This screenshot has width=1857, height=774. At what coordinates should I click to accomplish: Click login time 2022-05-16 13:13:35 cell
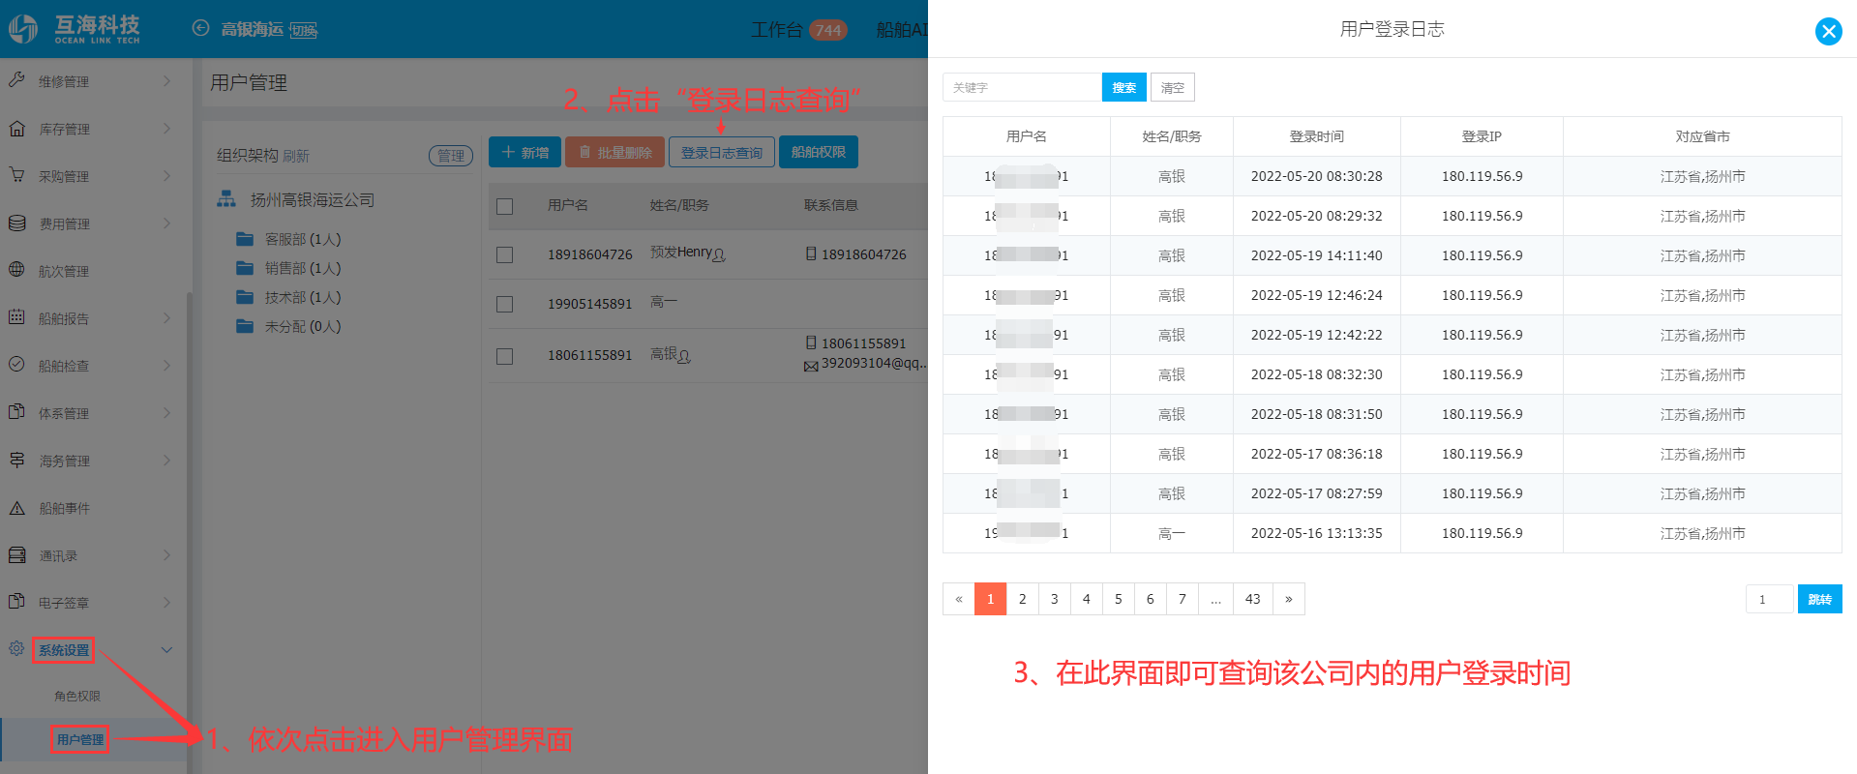pyautogui.click(x=1317, y=533)
